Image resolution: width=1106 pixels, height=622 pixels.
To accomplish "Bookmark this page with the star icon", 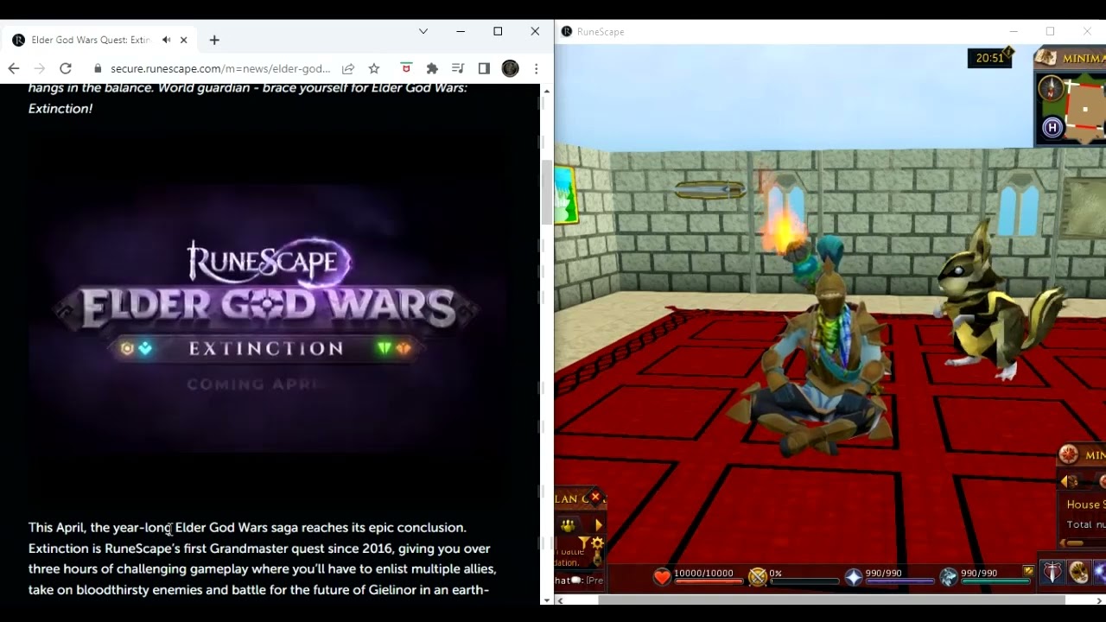I will coord(374,68).
